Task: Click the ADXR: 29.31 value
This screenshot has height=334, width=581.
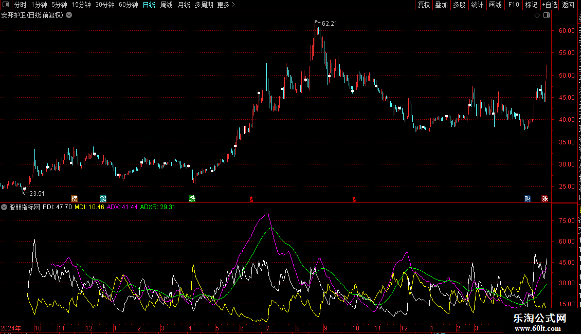Action: [x=157, y=208]
